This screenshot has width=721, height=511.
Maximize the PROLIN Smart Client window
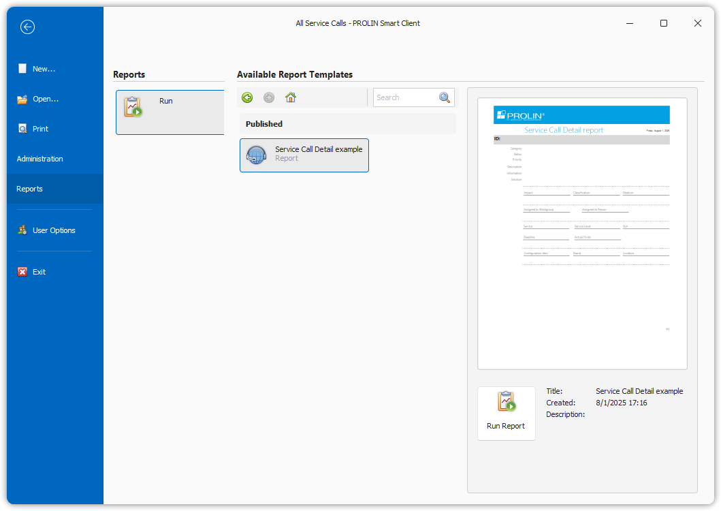click(x=664, y=23)
